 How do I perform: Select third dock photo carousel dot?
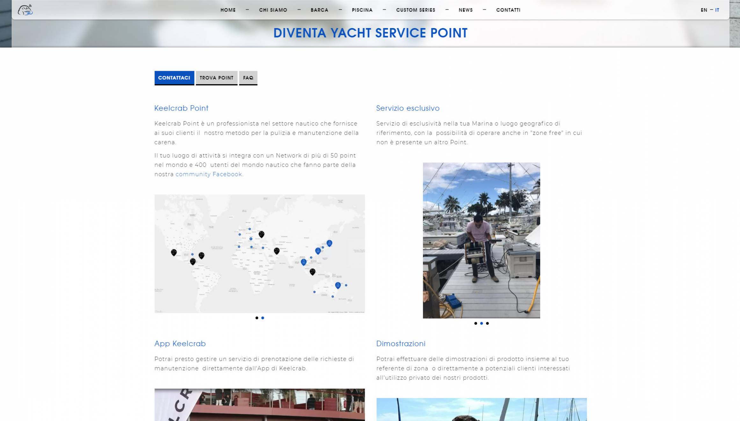pos(487,323)
